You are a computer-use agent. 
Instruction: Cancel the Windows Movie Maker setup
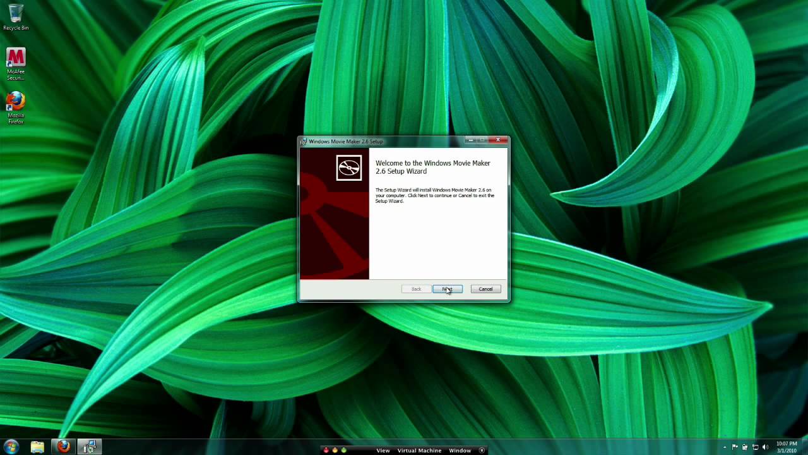pos(485,289)
